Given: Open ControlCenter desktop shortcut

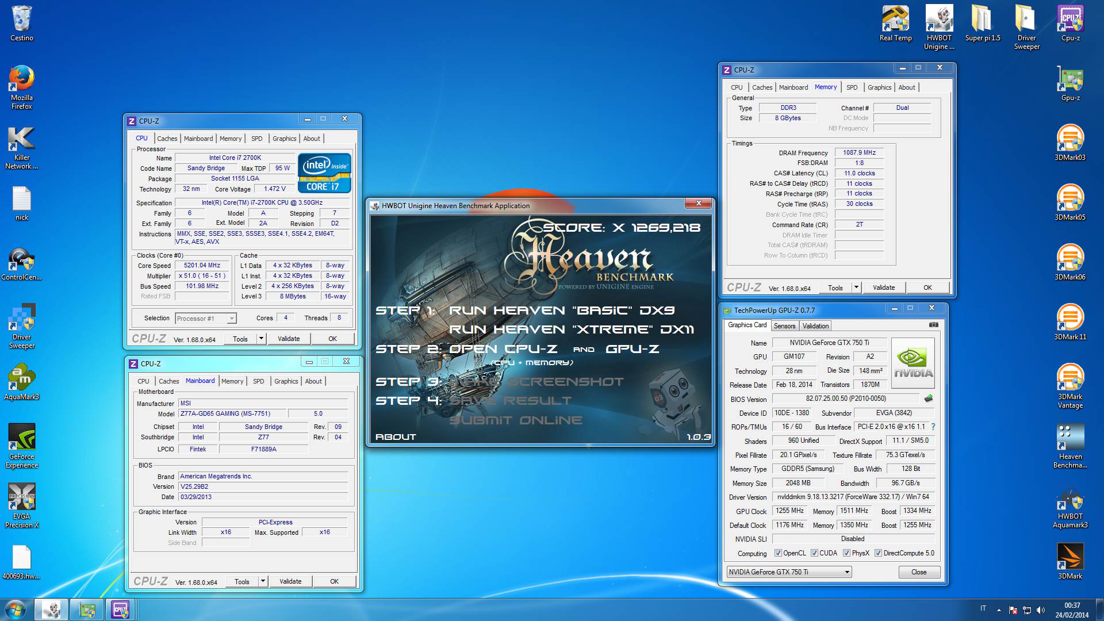Looking at the screenshot, I should (22, 264).
